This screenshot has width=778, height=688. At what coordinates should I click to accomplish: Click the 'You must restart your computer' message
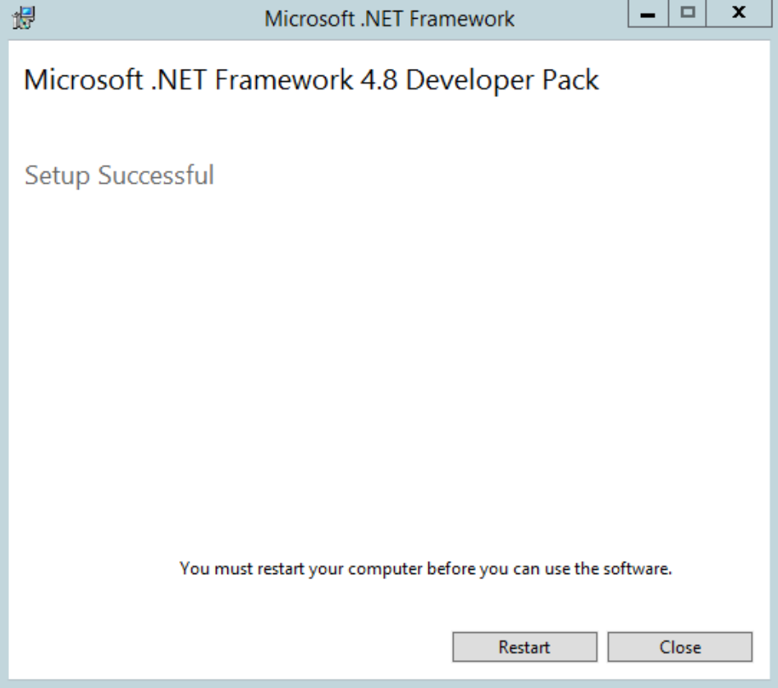coord(426,568)
